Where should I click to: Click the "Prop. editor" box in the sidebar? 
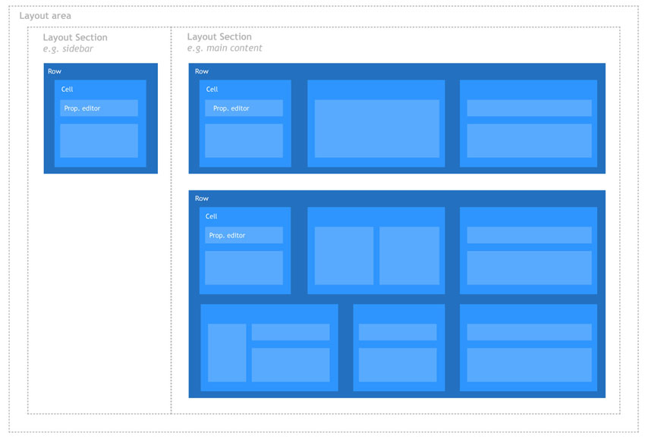coord(99,108)
